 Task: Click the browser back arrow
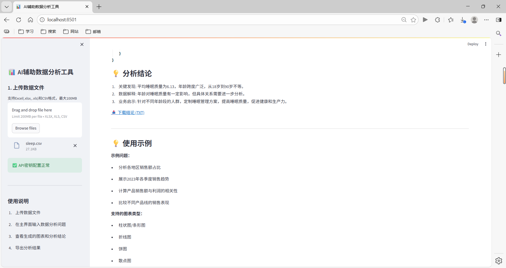(7, 20)
